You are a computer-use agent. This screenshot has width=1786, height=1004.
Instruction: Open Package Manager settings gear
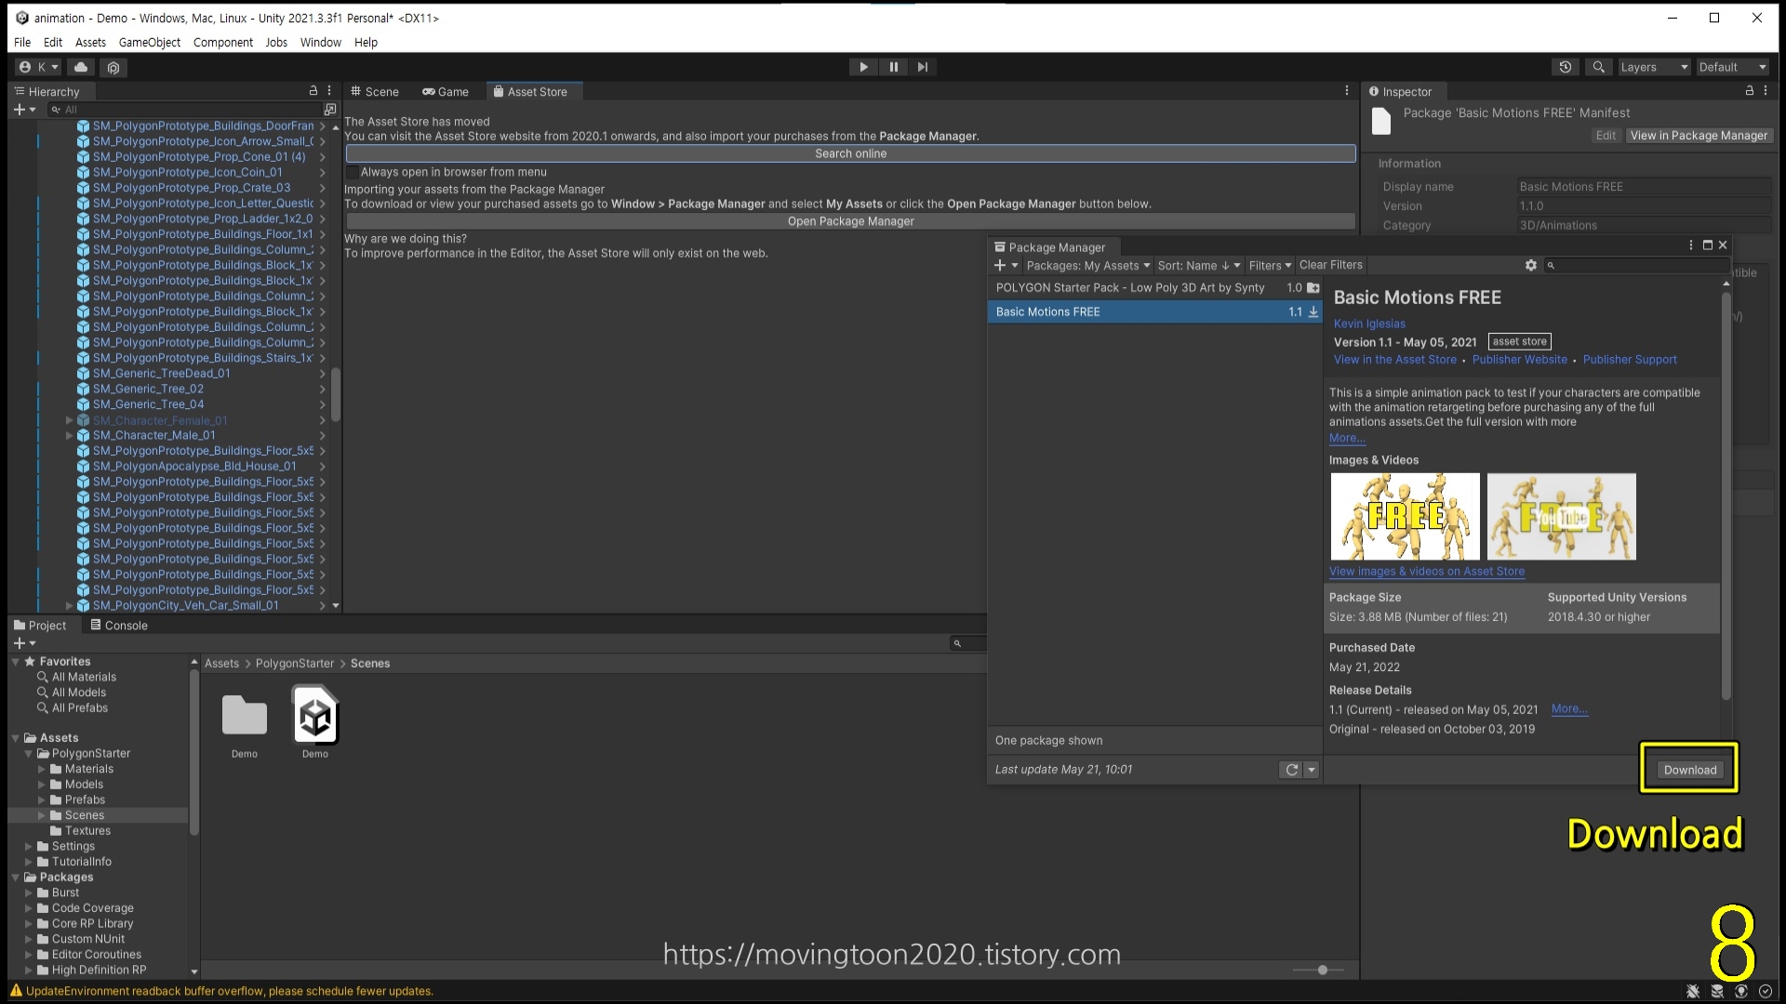pyautogui.click(x=1531, y=265)
